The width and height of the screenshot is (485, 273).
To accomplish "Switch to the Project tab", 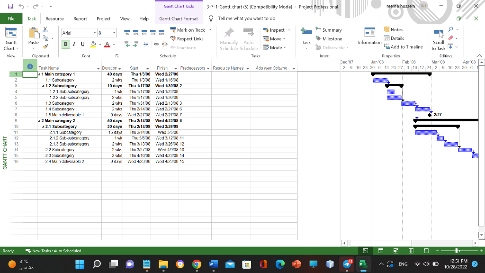I will click(x=103, y=18).
